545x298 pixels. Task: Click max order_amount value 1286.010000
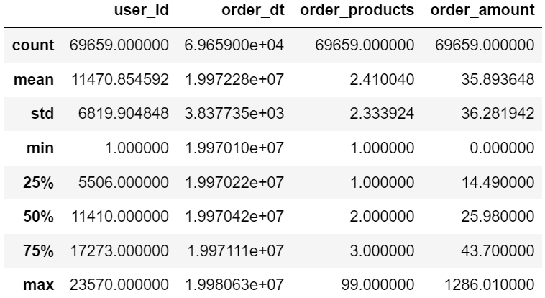pyautogui.click(x=490, y=285)
